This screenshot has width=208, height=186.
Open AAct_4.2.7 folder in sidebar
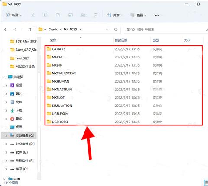(23, 50)
